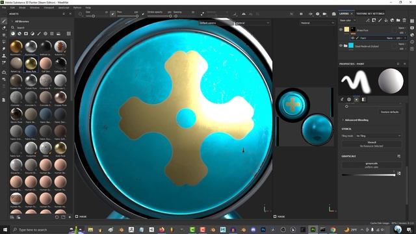Pause engine computations button

tap(301, 14)
